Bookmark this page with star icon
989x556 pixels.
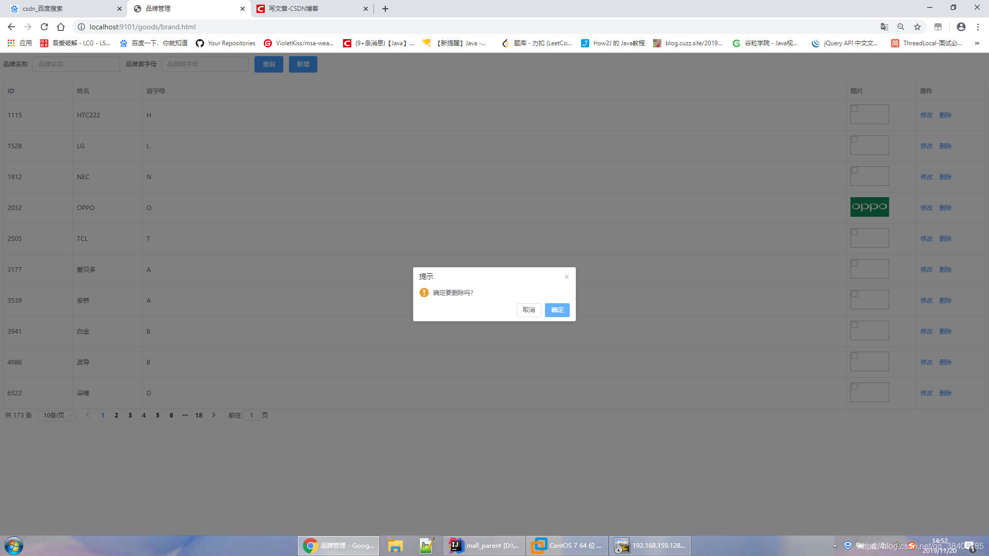pos(917,27)
